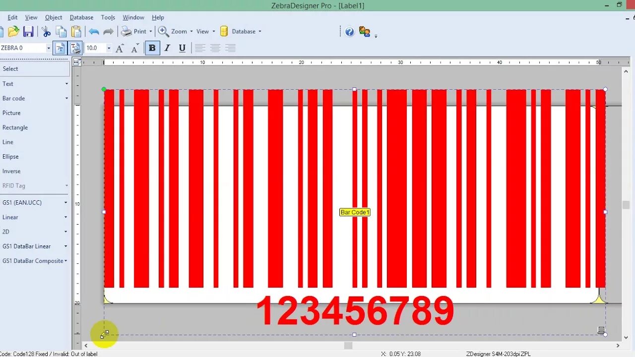This screenshot has width=635, height=357.
Task: Increase font size with larger A icon
Action: pos(120,48)
